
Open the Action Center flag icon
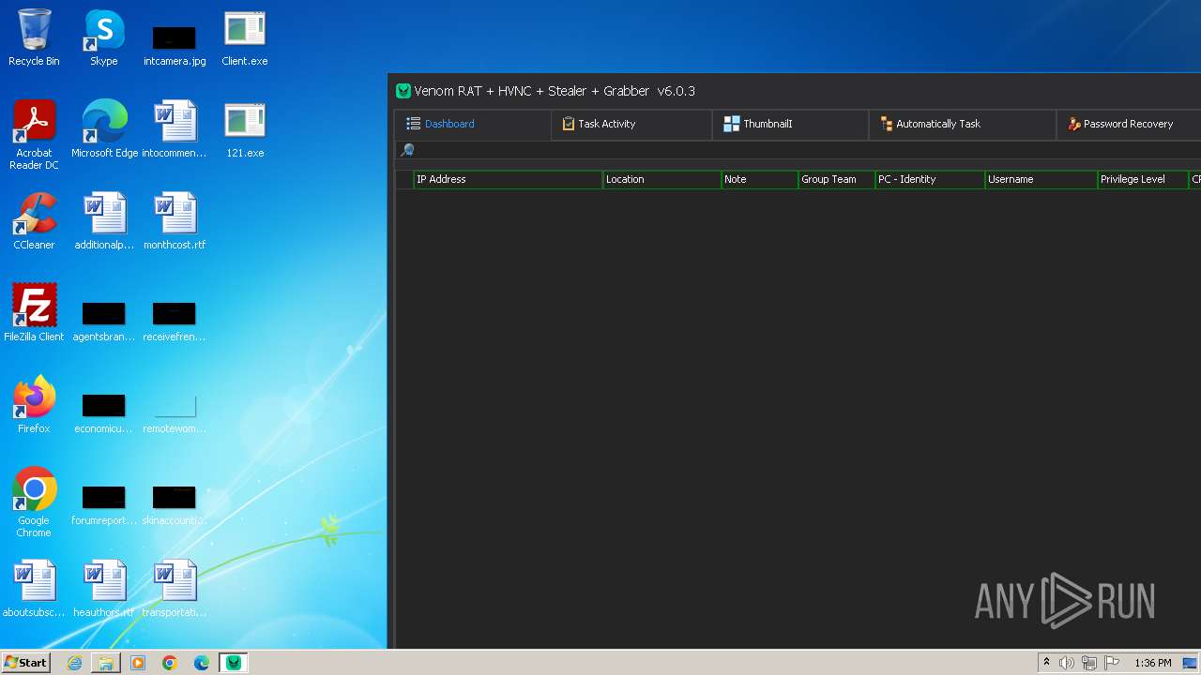[x=1112, y=663]
